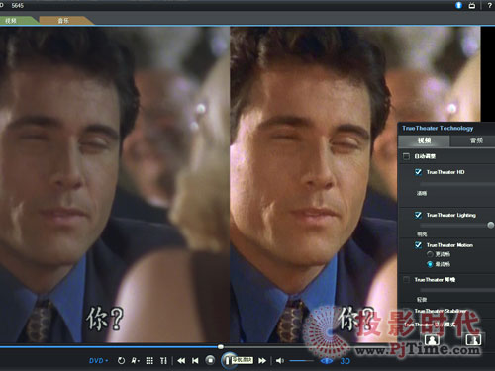This screenshot has width=495, height=371.
Task: Open the DVD source dropdown
Action: (x=98, y=361)
